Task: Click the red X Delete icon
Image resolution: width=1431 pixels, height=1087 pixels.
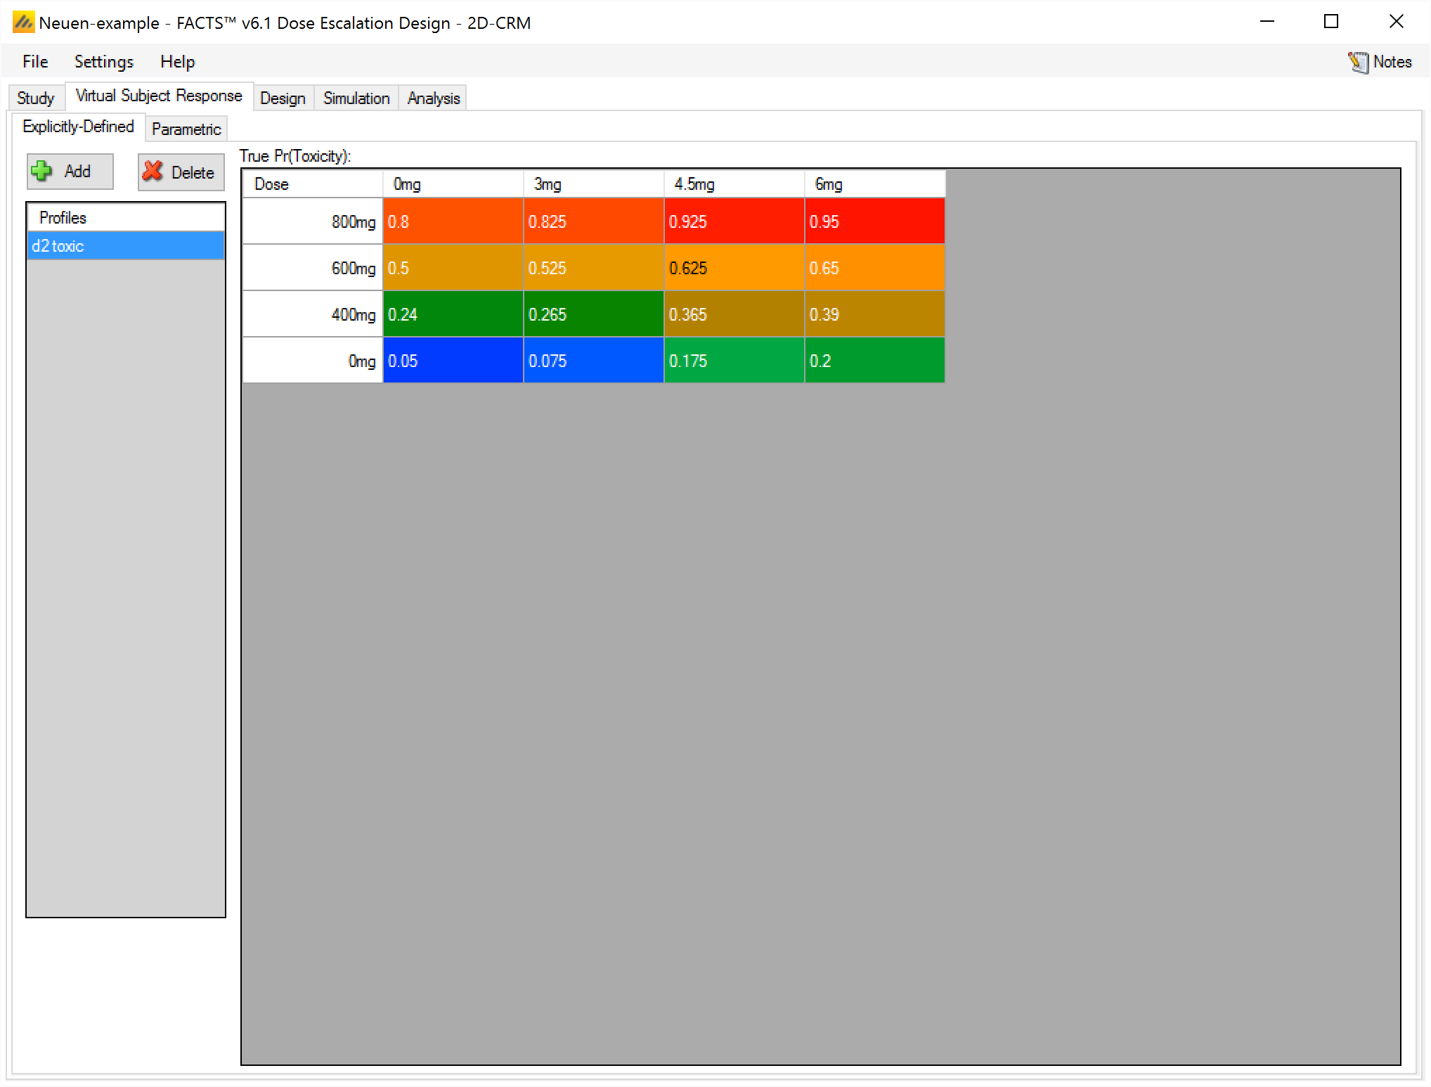Action: coord(153,172)
